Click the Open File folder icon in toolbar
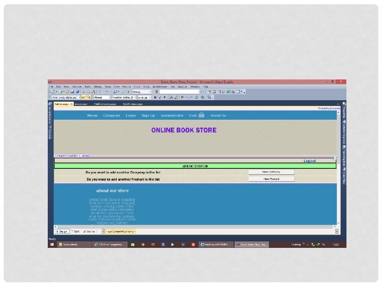 pos(67,92)
